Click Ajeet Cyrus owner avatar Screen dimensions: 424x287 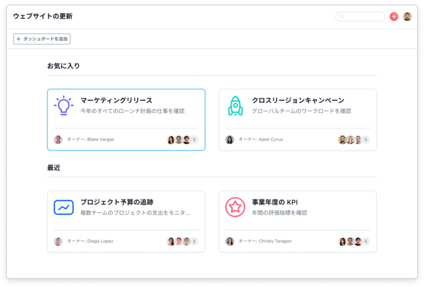(x=230, y=140)
